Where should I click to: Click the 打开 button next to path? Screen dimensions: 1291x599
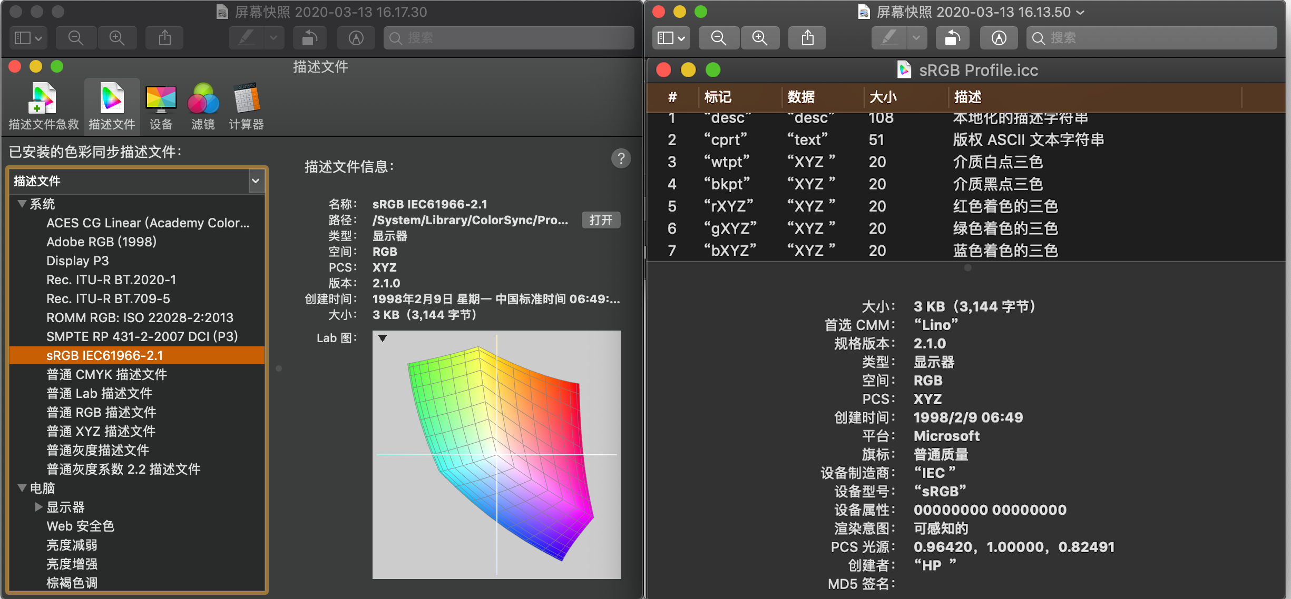pyautogui.click(x=601, y=220)
